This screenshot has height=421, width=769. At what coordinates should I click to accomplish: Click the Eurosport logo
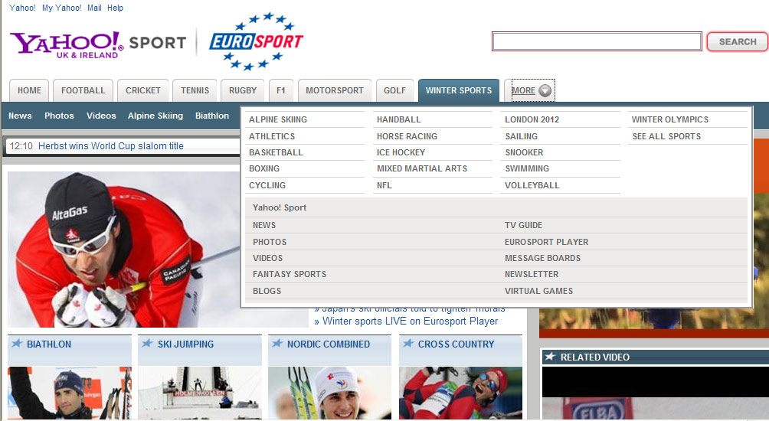click(x=256, y=41)
